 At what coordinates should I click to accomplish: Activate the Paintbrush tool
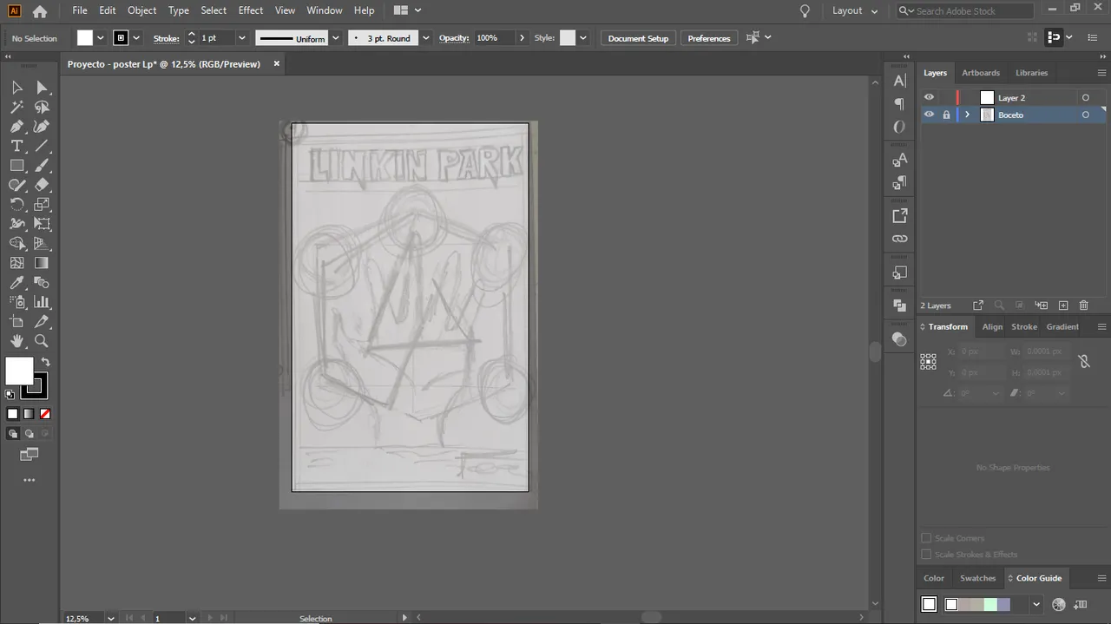click(x=42, y=165)
